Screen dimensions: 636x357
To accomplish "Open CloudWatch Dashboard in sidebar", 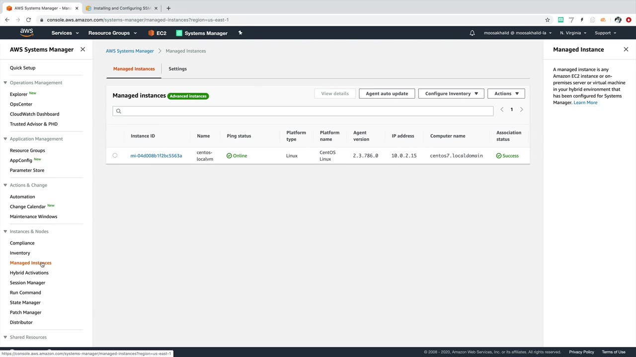I will pyautogui.click(x=34, y=114).
